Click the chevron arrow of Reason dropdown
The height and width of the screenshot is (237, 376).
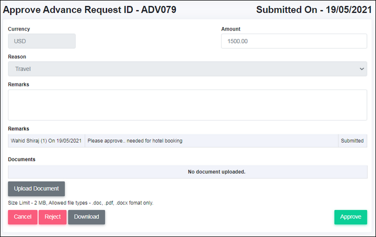362,69
